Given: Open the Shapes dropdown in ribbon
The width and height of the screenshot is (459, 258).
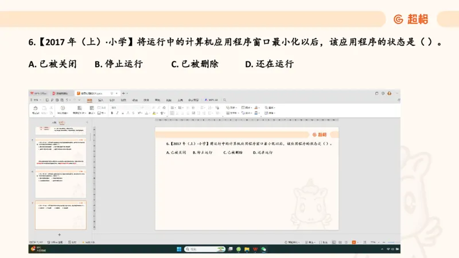Looking at the screenshot, I should point(231,108).
